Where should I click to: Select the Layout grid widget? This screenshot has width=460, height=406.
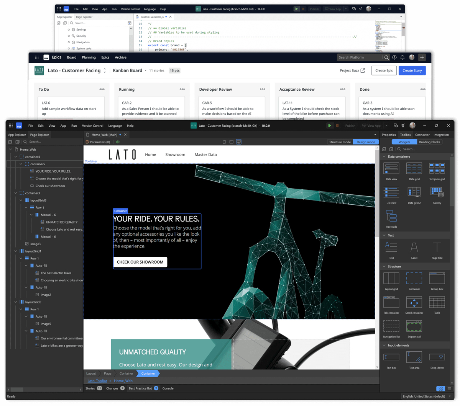click(391, 281)
